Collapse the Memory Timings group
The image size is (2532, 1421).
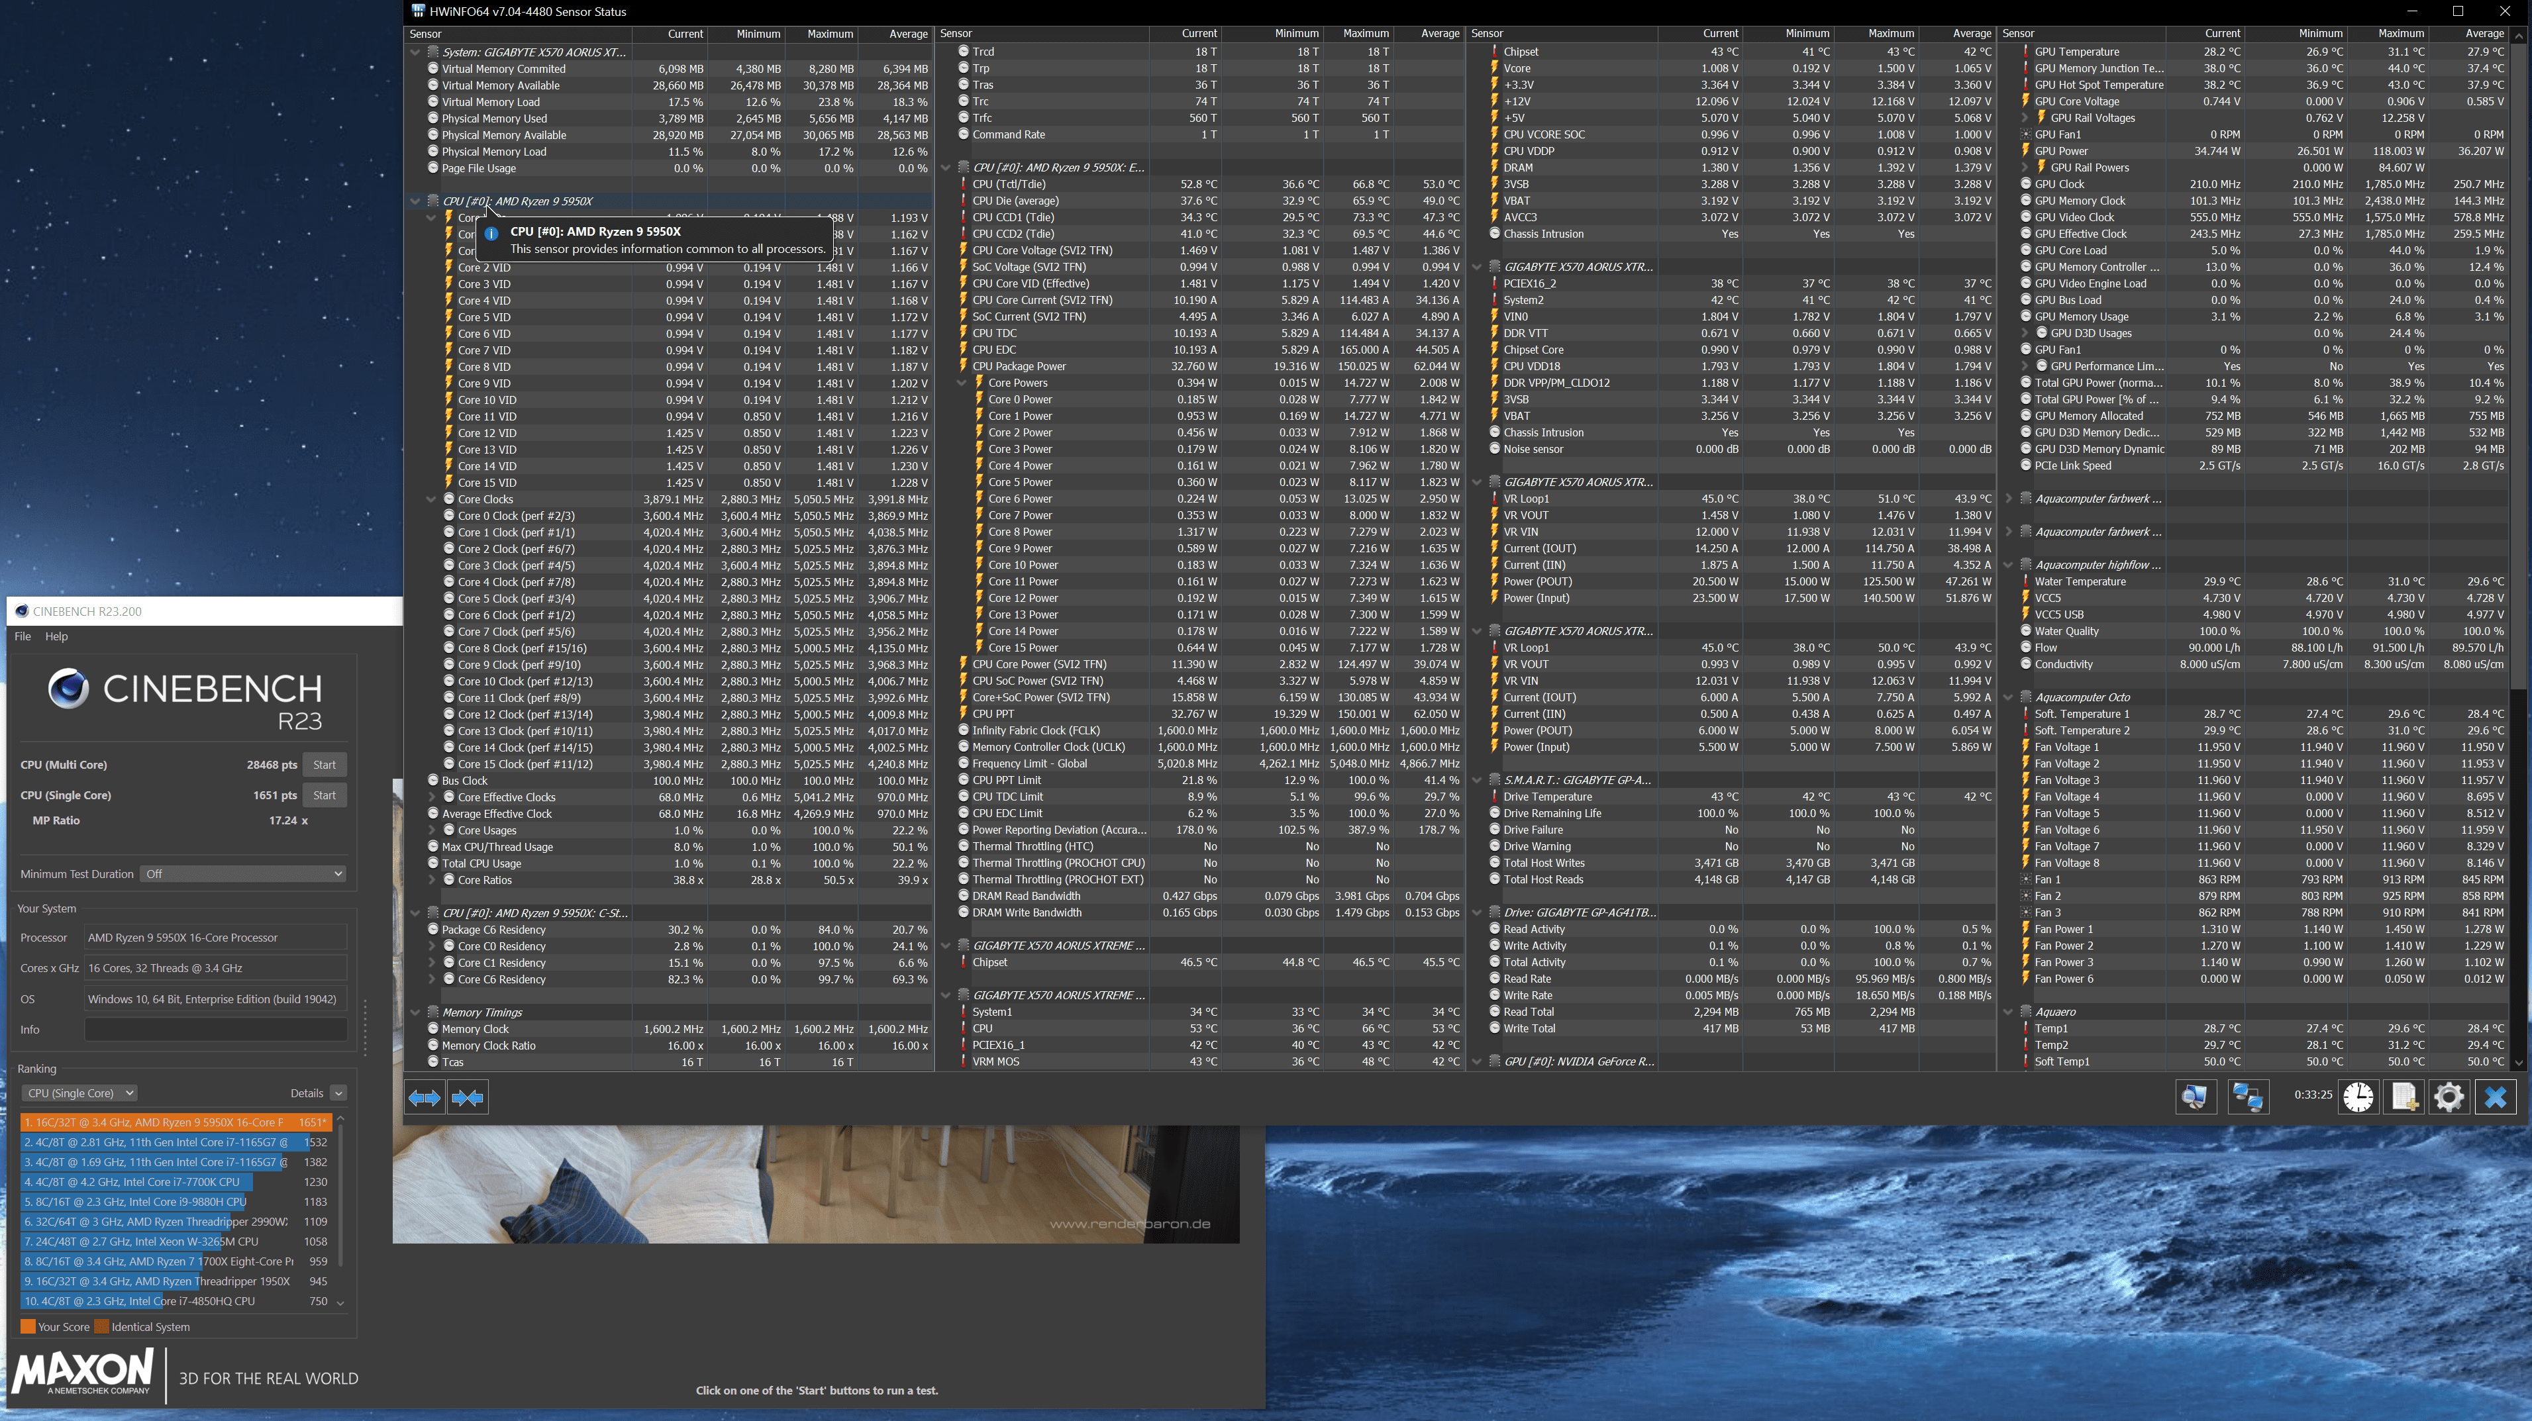coord(415,1012)
